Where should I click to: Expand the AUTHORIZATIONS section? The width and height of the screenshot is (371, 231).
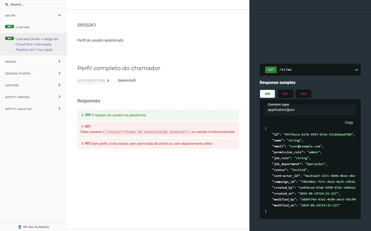[91, 81]
